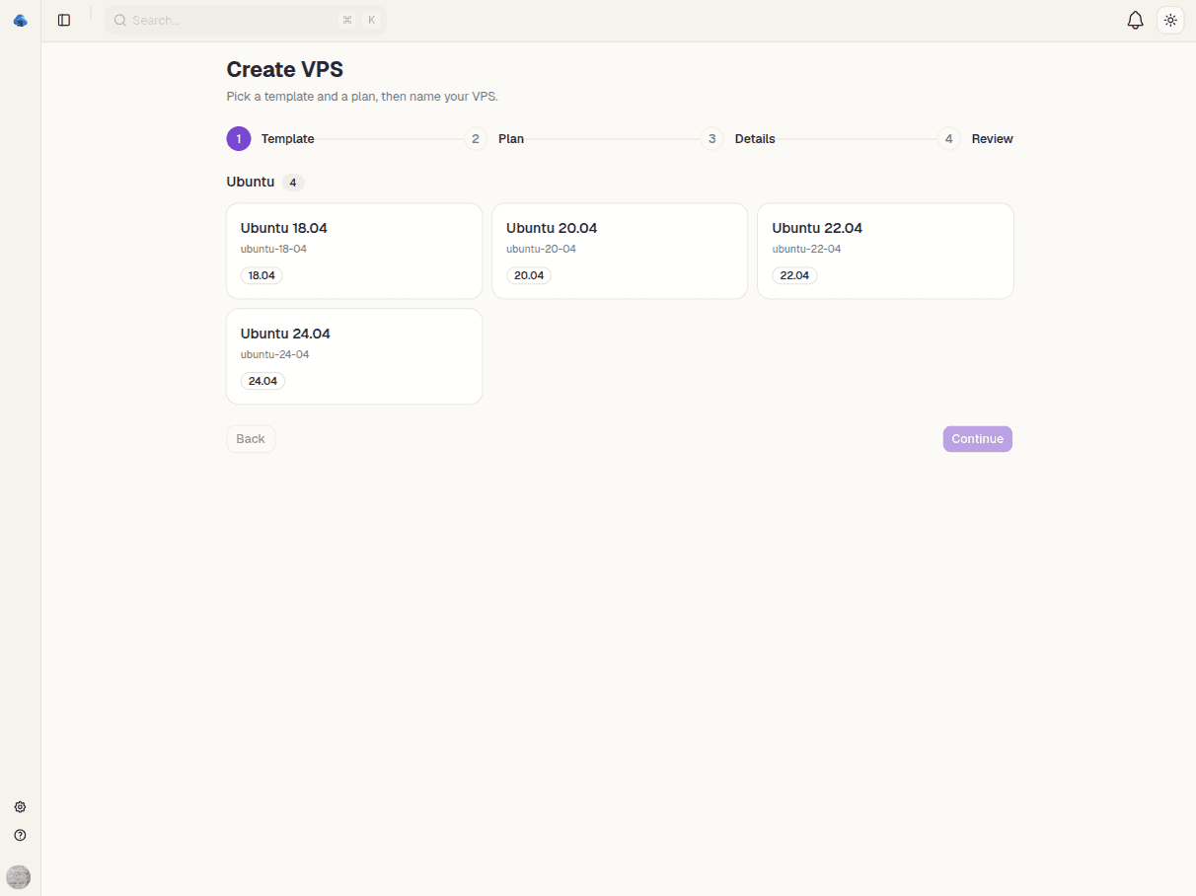Image resolution: width=1196 pixels, height=896 pixels.
Task: Select the Ubuntu 24.04 template card
Action: point(354,356)
